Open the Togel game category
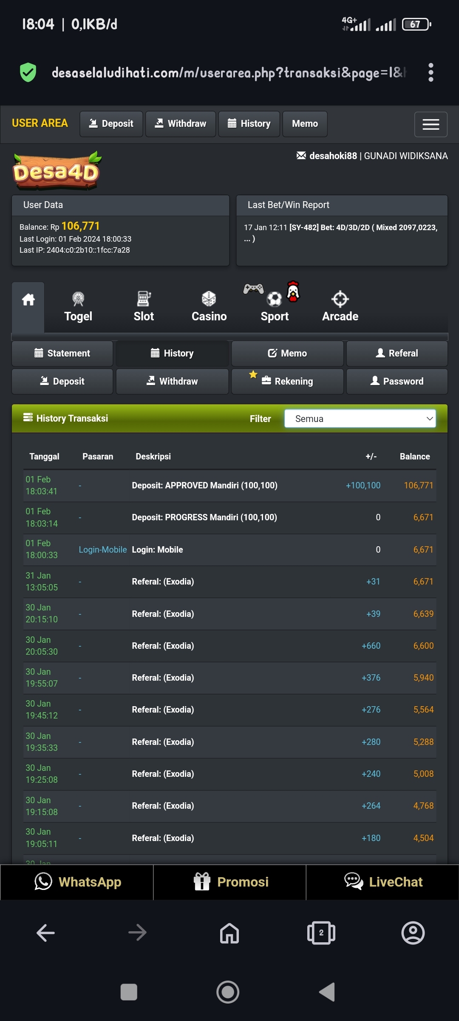Viewport: 459px width, 1021px height. (78, 307)
